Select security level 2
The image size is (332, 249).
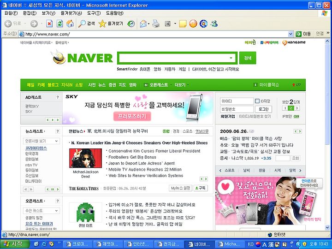(291, 108)
